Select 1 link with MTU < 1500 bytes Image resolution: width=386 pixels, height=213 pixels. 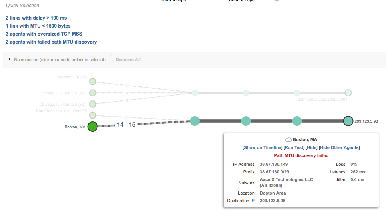click(38, 26)
